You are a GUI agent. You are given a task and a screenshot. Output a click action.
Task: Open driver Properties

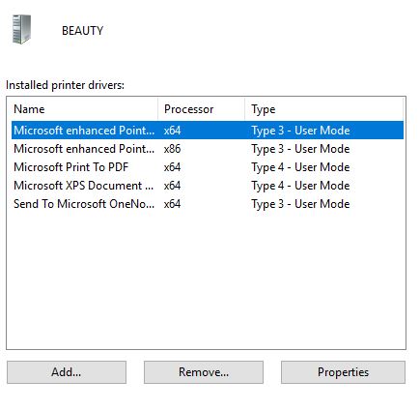pyautogui.click(x=343, y=372)
